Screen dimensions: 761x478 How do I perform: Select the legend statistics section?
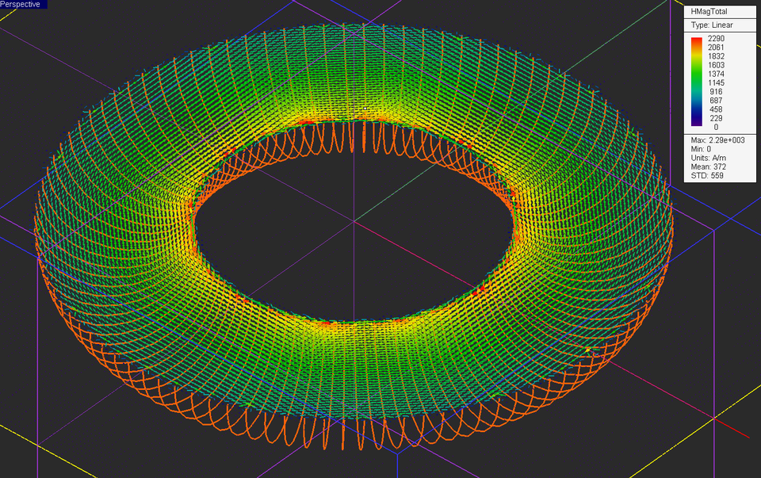click(717, 157)
